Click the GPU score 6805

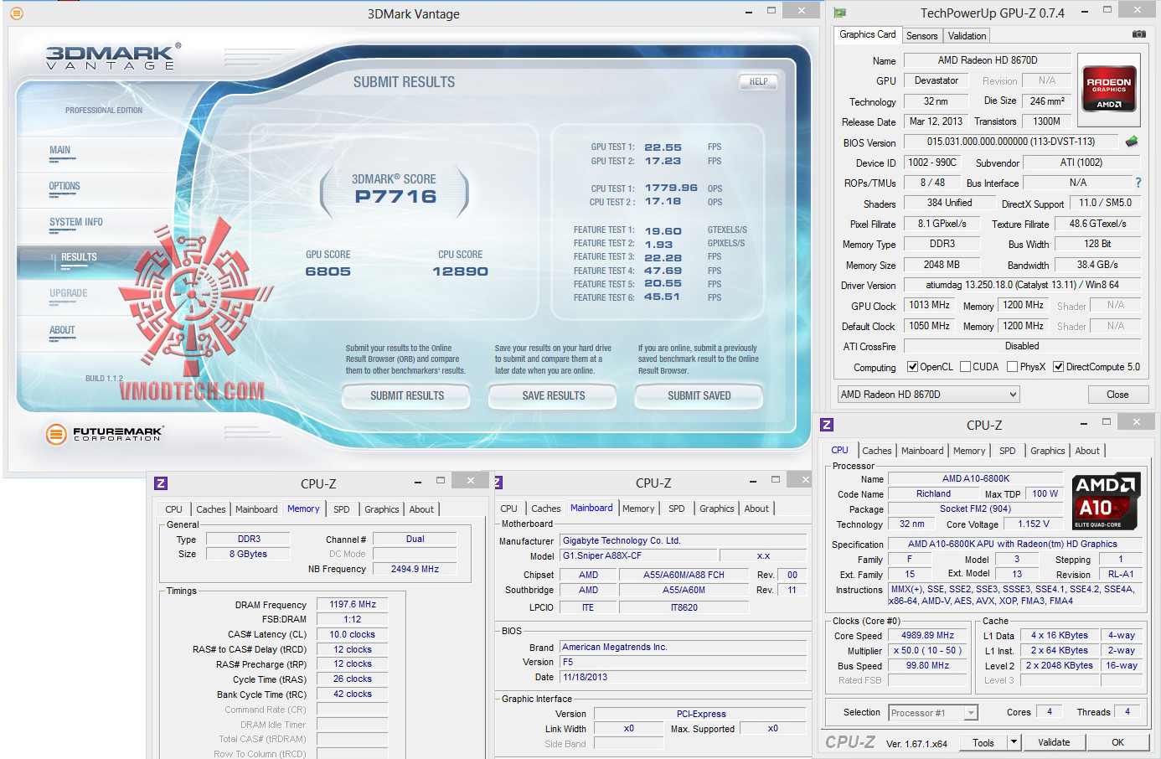pyautogui.click(x=328, y=271)
